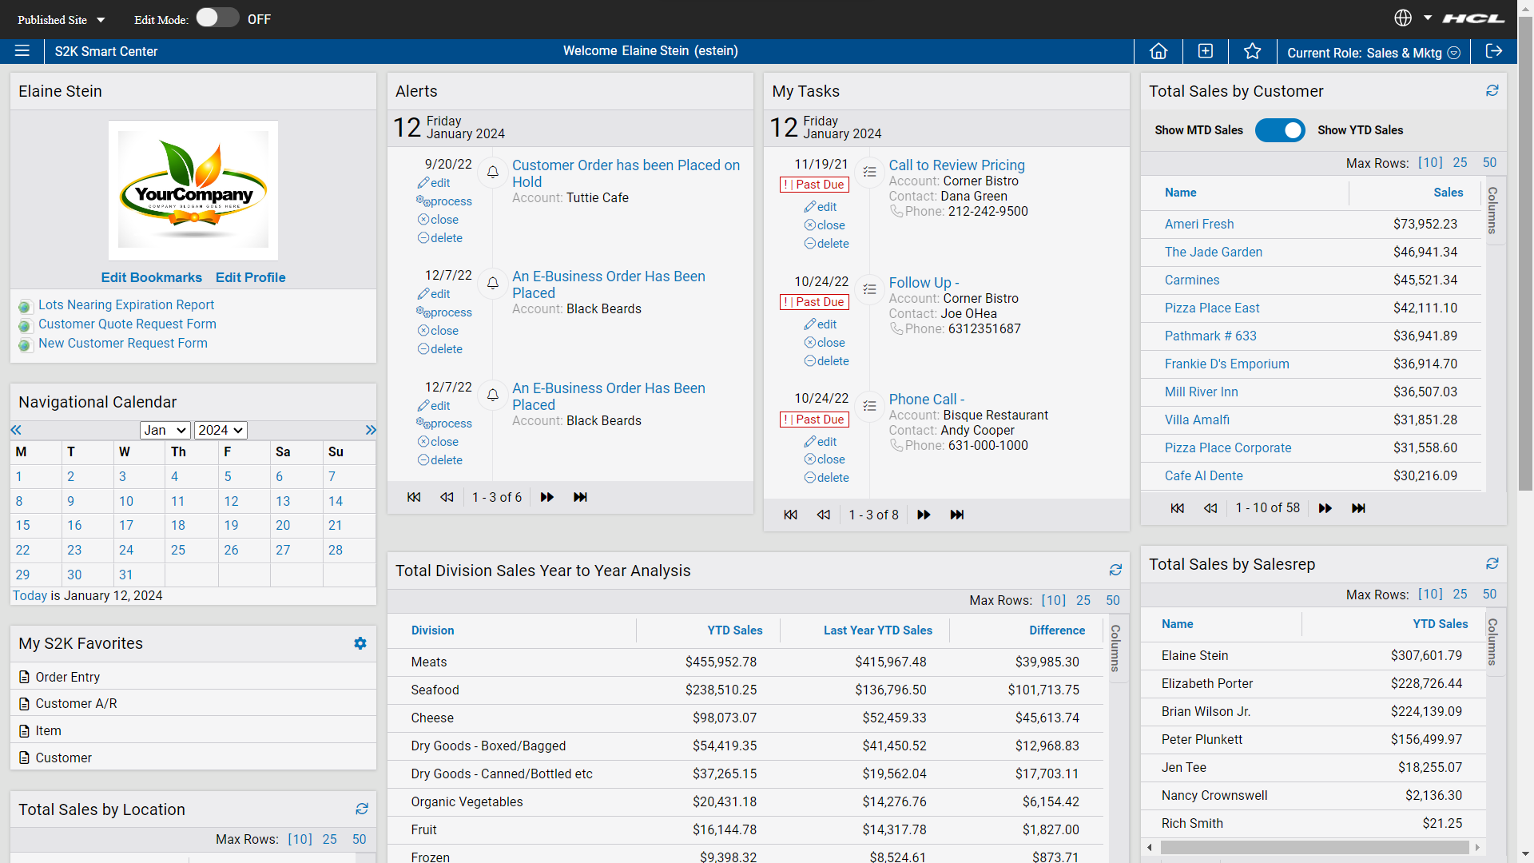Open the month dropdown showing Jan
The width and height of the screenshot is (1534, 863).
[165, 430]
